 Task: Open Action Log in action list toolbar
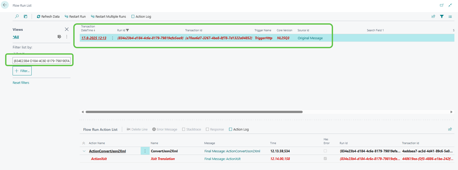tap(239, 129)
